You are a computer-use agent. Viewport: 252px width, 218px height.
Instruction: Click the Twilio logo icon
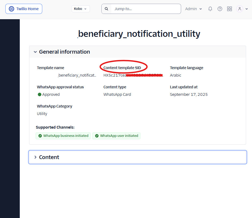12,9
